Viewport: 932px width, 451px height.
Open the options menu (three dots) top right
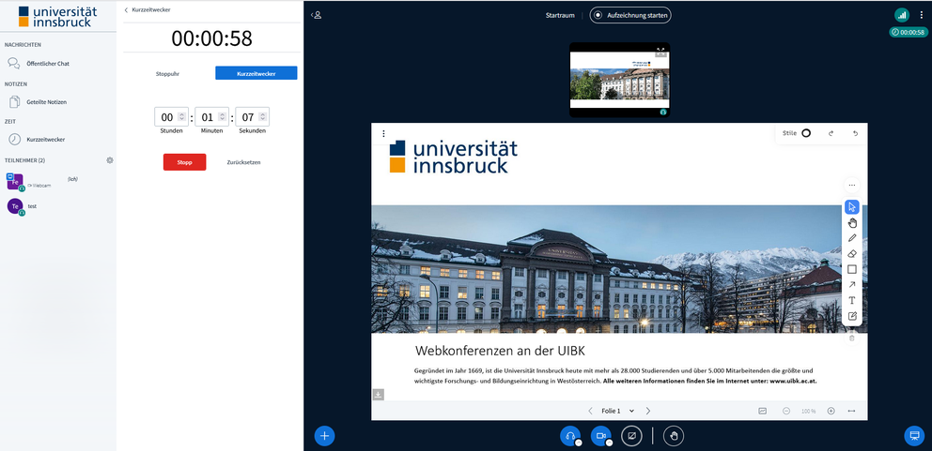922,15
